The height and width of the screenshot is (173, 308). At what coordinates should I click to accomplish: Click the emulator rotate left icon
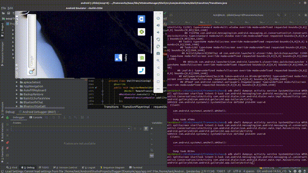(158, 39)
